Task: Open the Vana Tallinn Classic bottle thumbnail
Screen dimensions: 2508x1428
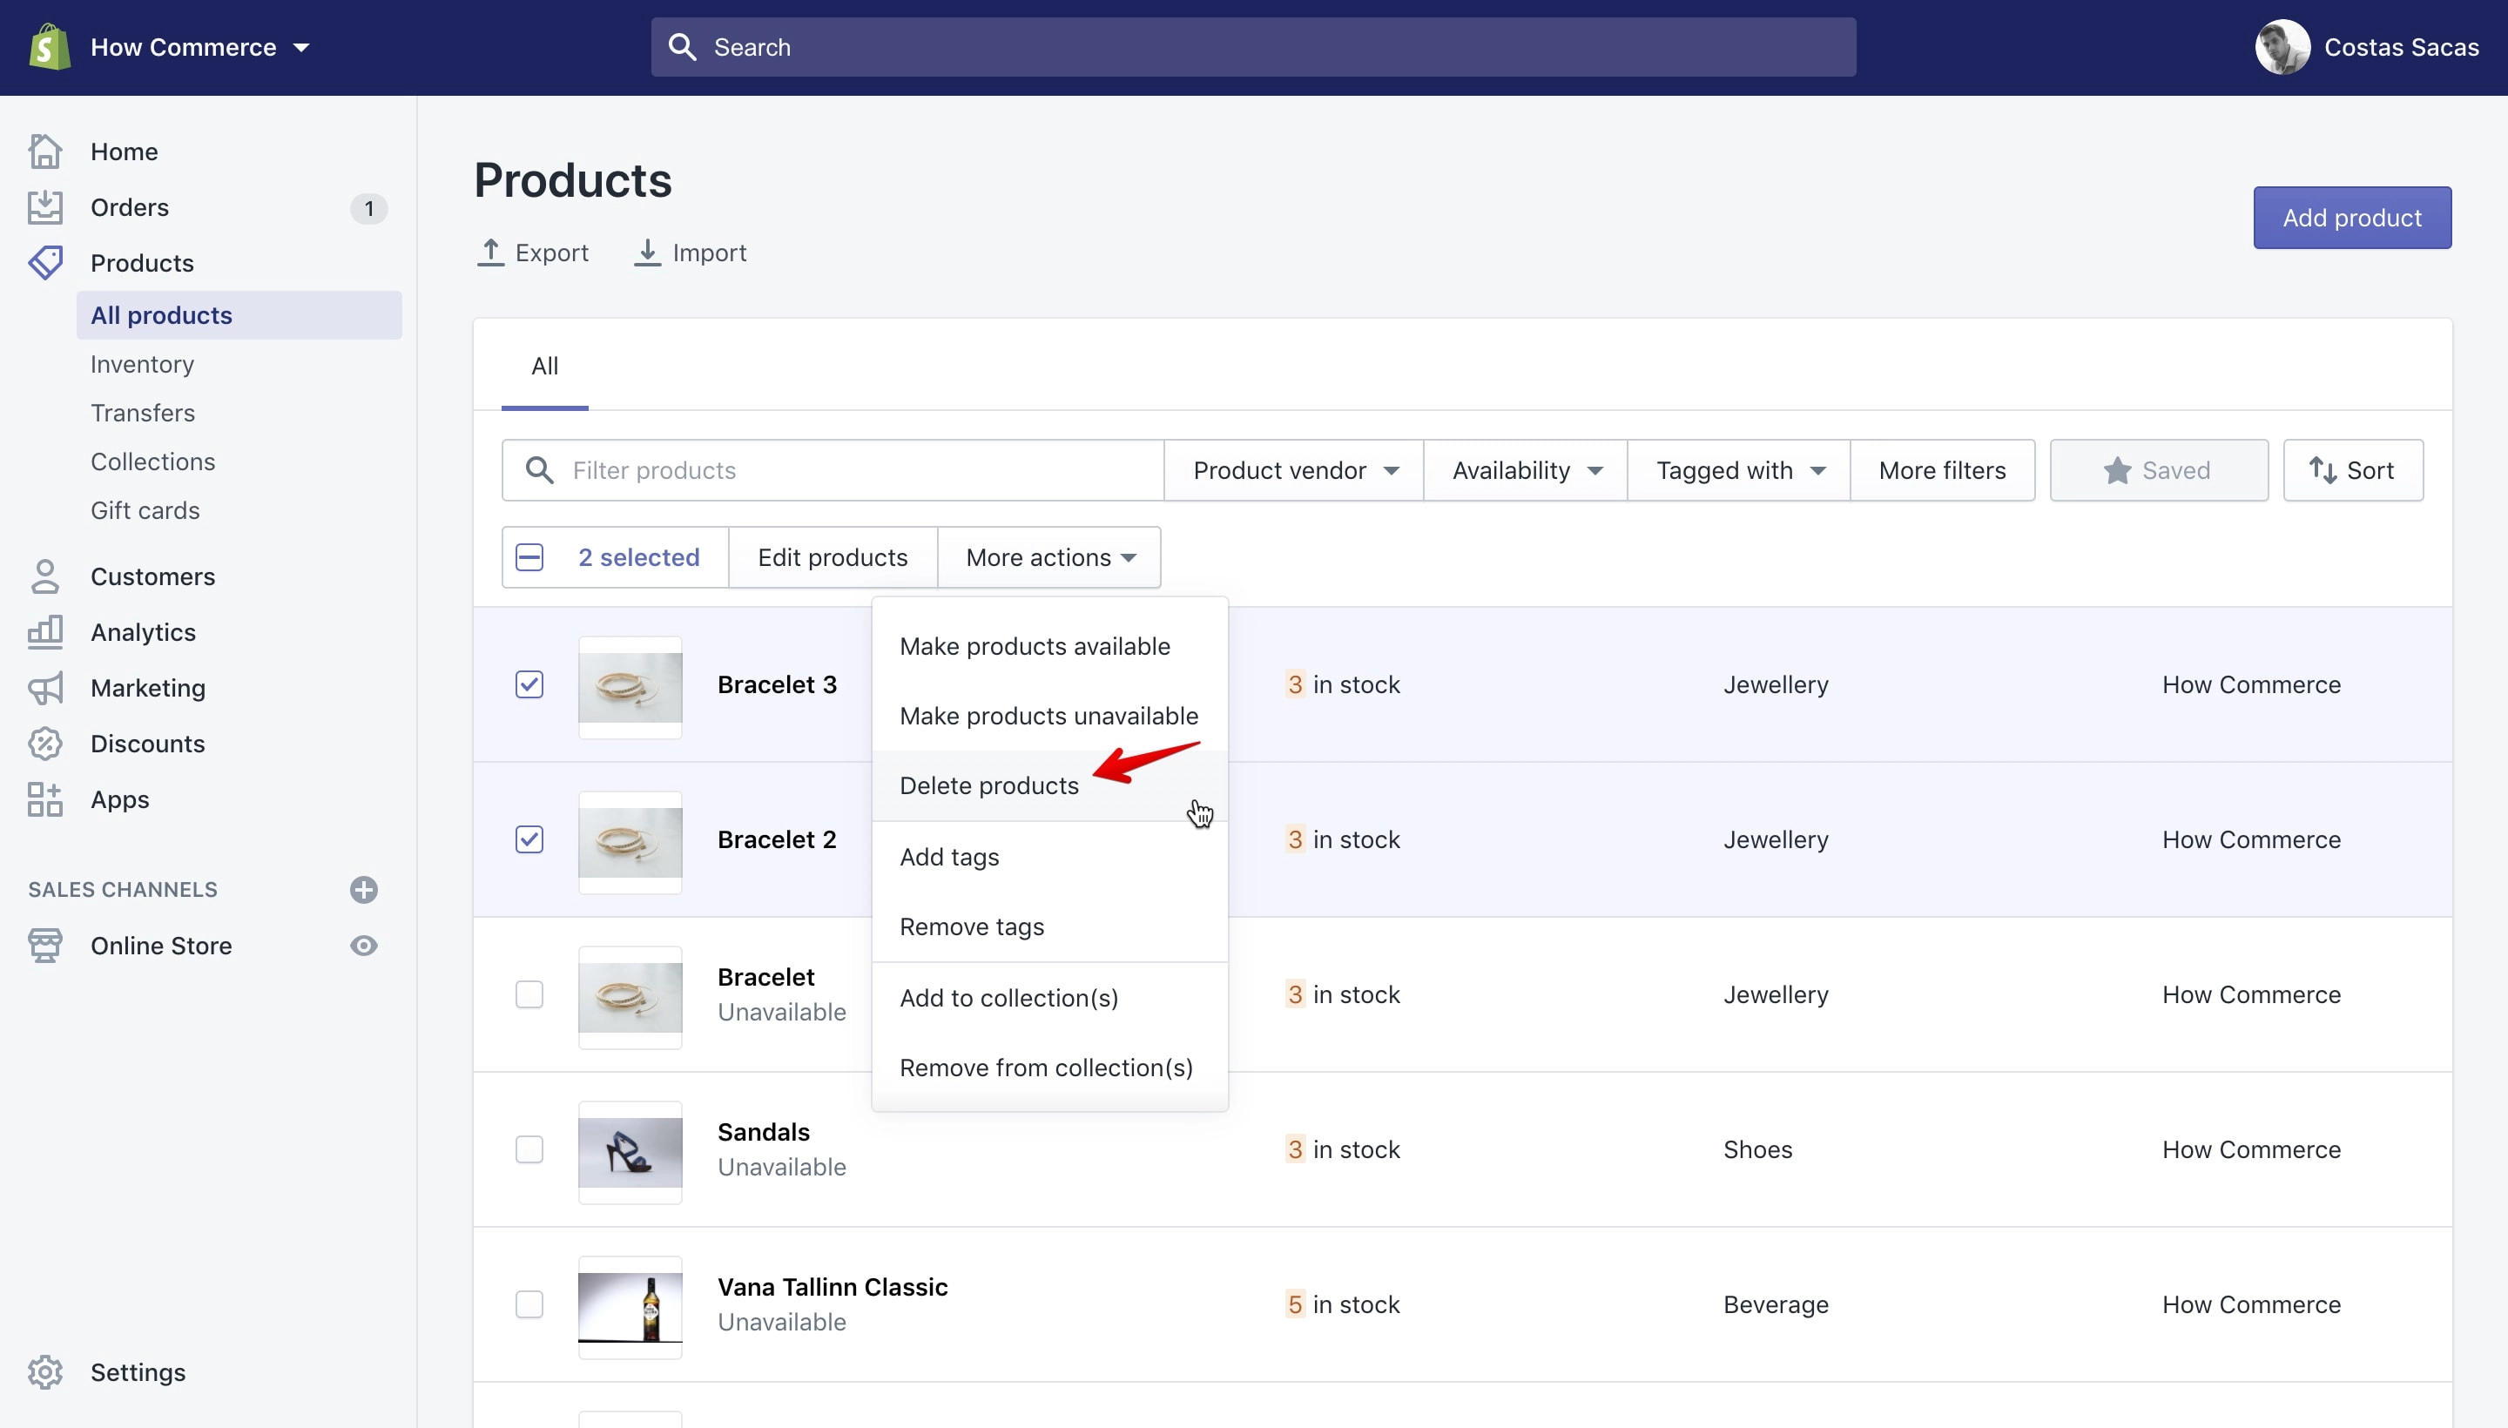Action: click(630, 1307)
